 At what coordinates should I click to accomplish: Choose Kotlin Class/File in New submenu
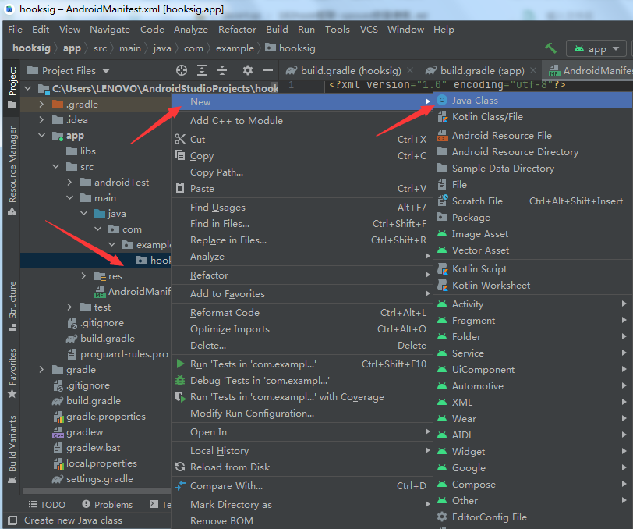click(533, 117)
